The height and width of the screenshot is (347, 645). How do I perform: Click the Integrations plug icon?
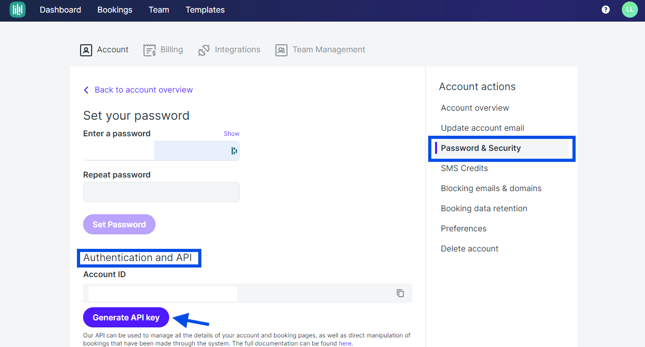(204, 50)
